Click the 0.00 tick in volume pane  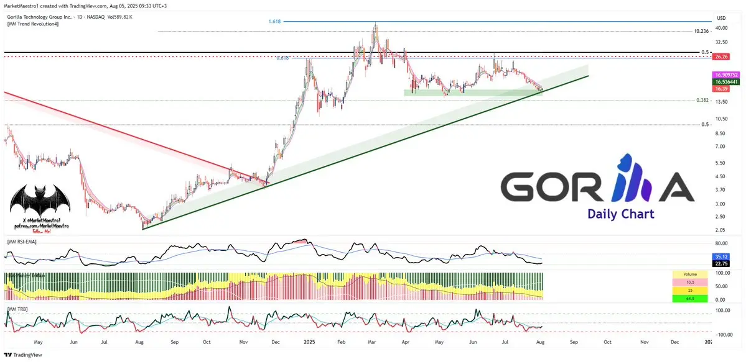(x=721, y=300)
